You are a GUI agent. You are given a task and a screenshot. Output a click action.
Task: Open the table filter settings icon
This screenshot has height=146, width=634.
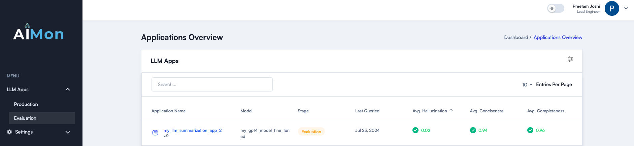570,59
